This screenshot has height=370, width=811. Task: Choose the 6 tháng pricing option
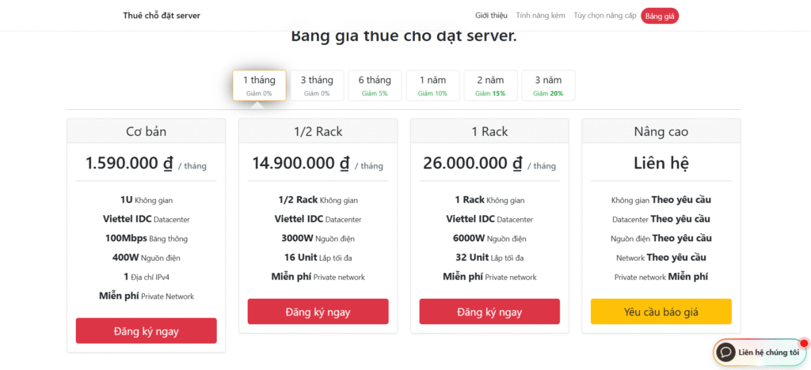tap(375, 85)
